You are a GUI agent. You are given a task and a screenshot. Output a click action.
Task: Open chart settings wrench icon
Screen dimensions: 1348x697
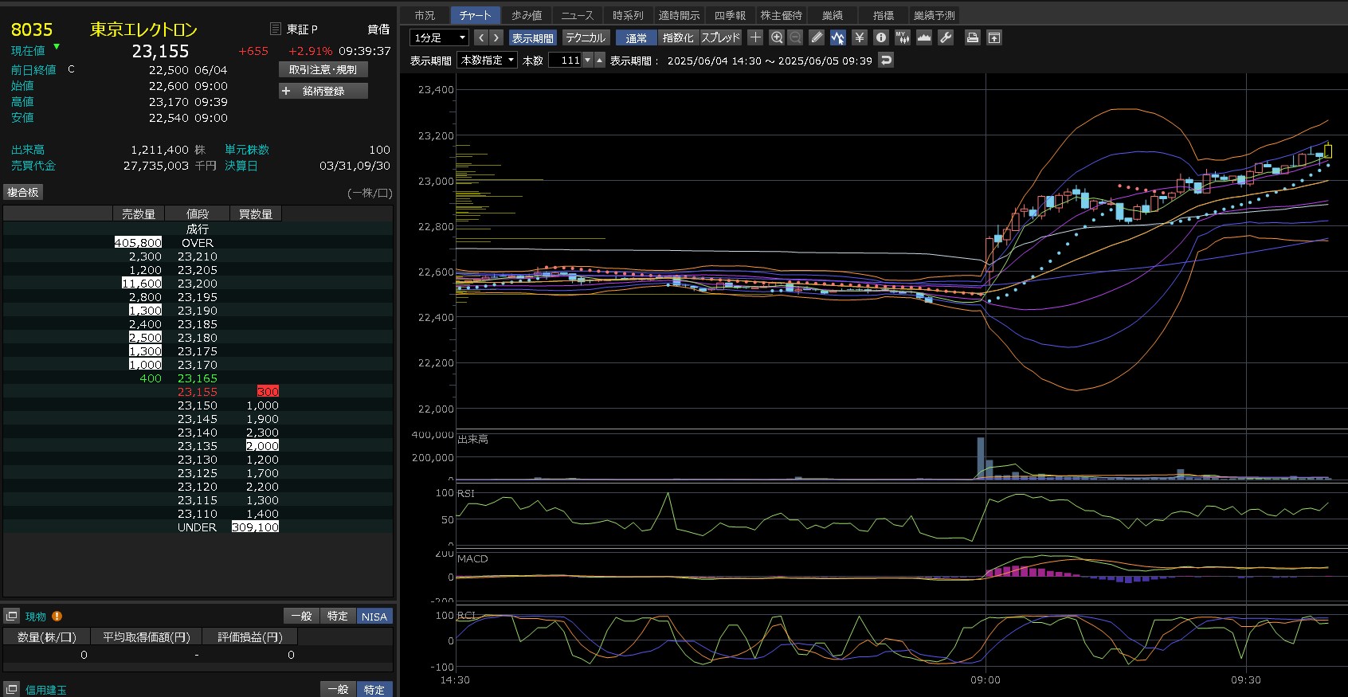[946, 37]
